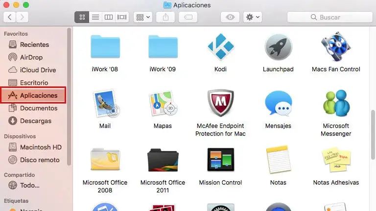Screen dimensions: 376x211
Task: Open the Mail stamp icon
Action: pyautogui.click(x=105, y=104)
